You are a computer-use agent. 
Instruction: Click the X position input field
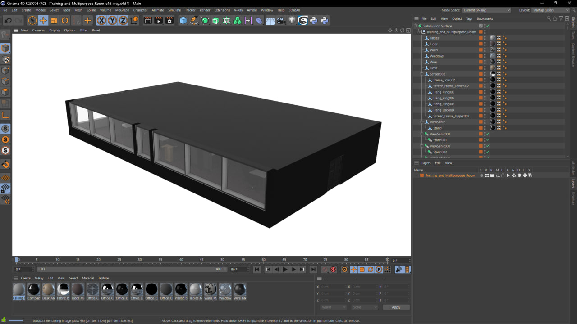tap(334, 287)
